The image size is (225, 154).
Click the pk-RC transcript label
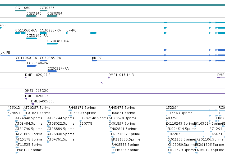[x=71, y=30]
